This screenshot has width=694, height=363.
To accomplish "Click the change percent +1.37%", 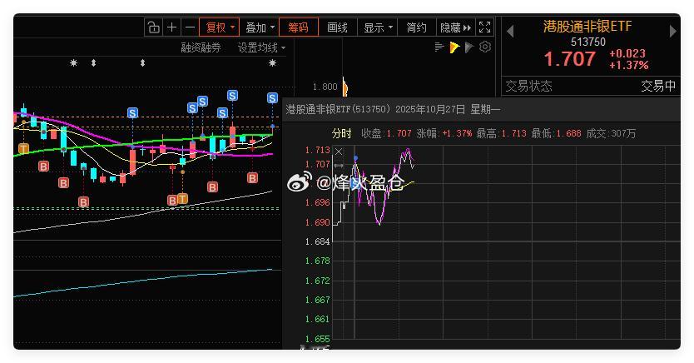I will pos(628,65).
